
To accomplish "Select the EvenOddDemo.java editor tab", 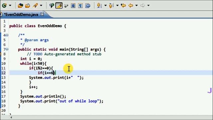I will (21, 14).
